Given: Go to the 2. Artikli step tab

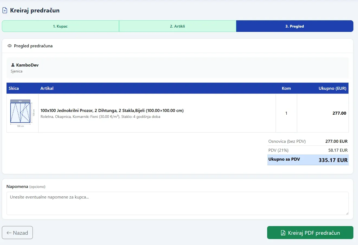Looking at the screenshot, I should click(178, 26).
